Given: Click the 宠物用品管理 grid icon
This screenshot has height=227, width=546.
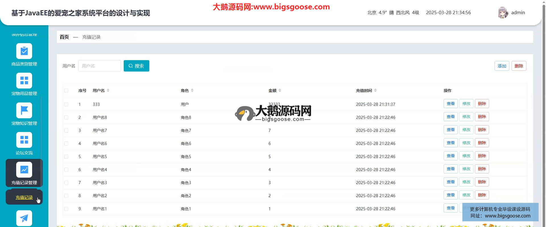Looking at the screenshot, I should coord(24,81).
